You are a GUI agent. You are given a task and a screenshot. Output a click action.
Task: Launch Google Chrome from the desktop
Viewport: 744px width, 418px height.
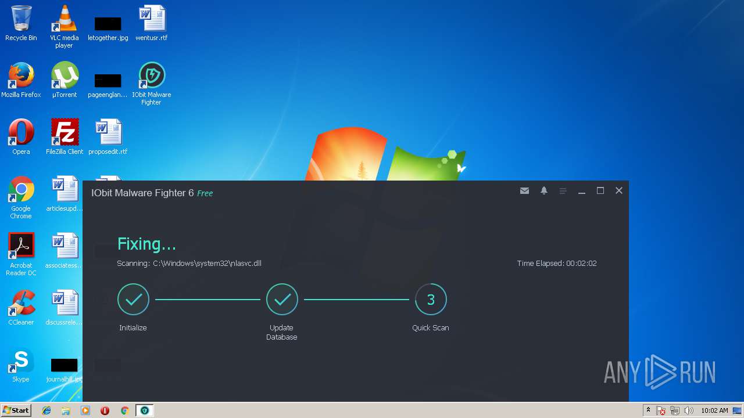[21, 197]
